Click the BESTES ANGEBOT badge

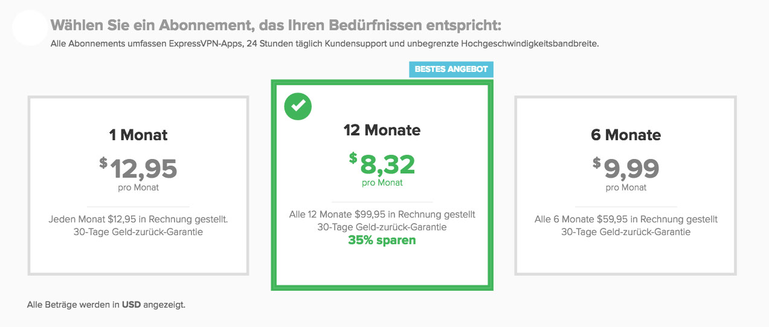click(451, 70)
